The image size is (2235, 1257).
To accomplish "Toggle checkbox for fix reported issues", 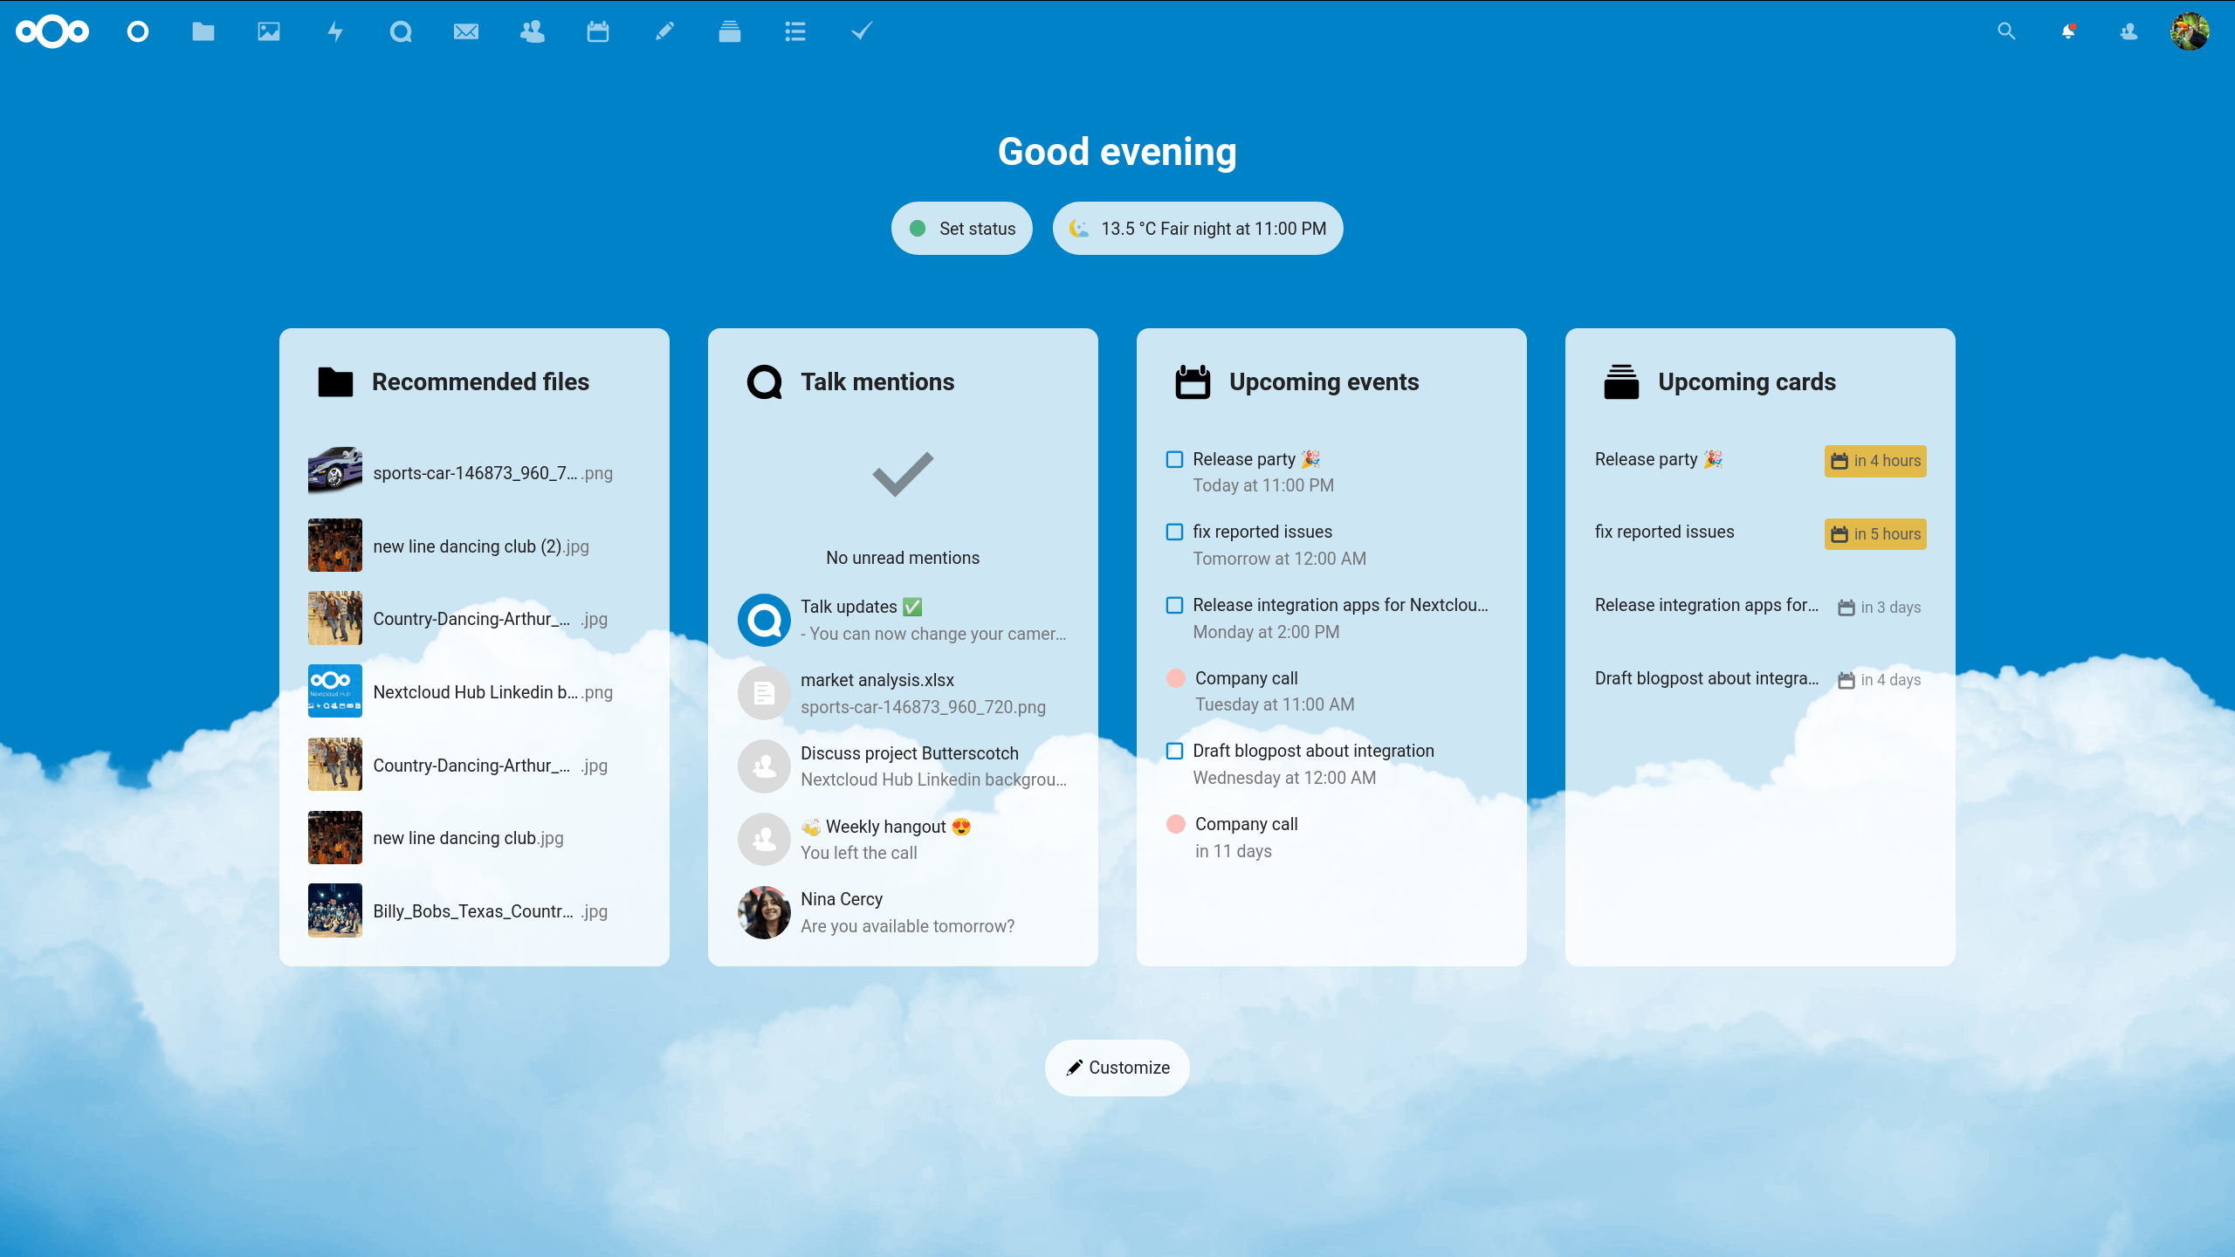I will (x=1174, y=531).
